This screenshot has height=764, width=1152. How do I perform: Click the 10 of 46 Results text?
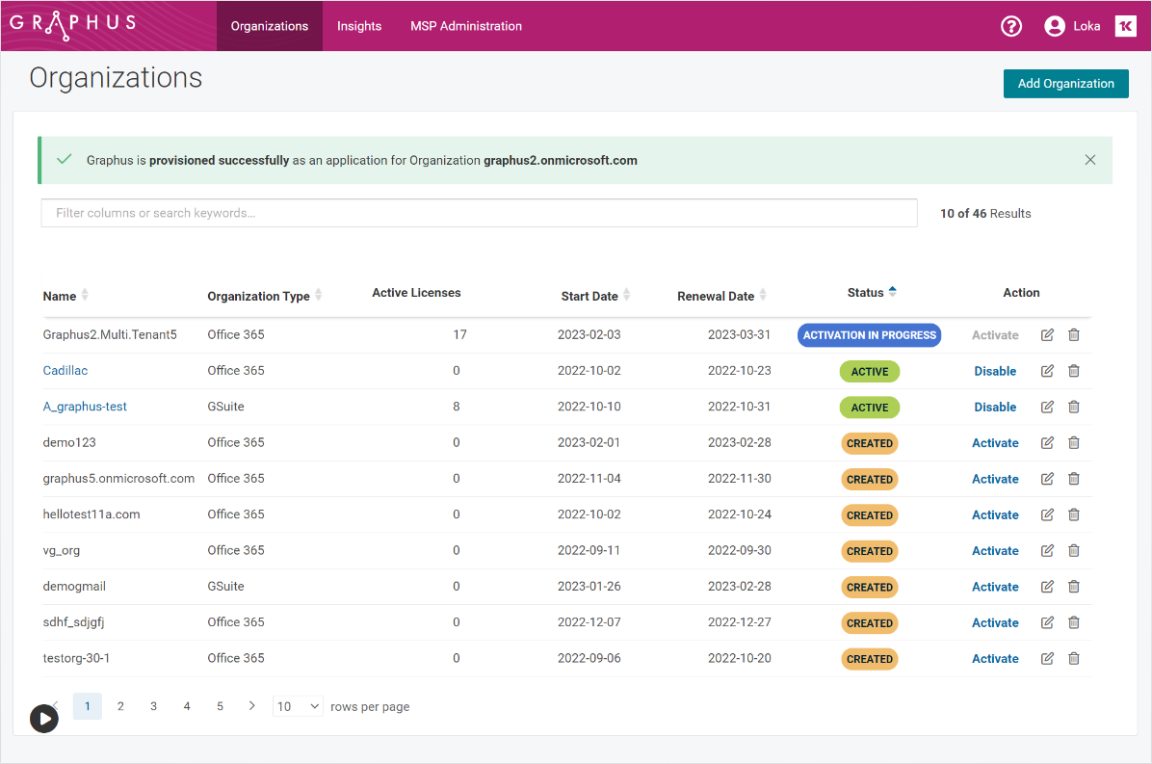tap(985, 213)
